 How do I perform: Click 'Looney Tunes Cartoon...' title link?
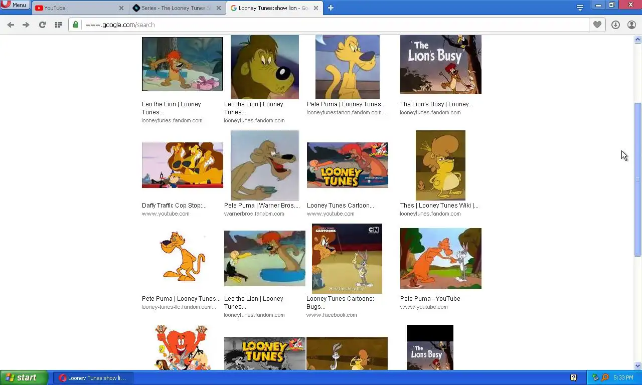(341, 206)
